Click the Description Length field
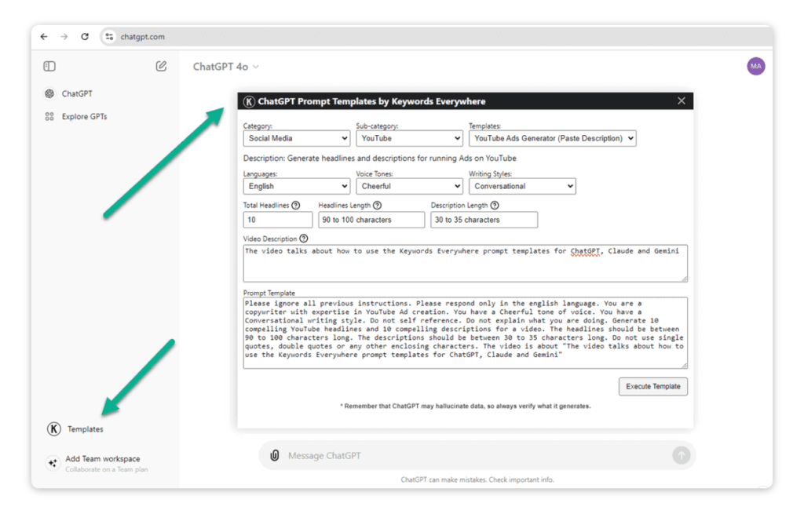 [x=484, y=220]
